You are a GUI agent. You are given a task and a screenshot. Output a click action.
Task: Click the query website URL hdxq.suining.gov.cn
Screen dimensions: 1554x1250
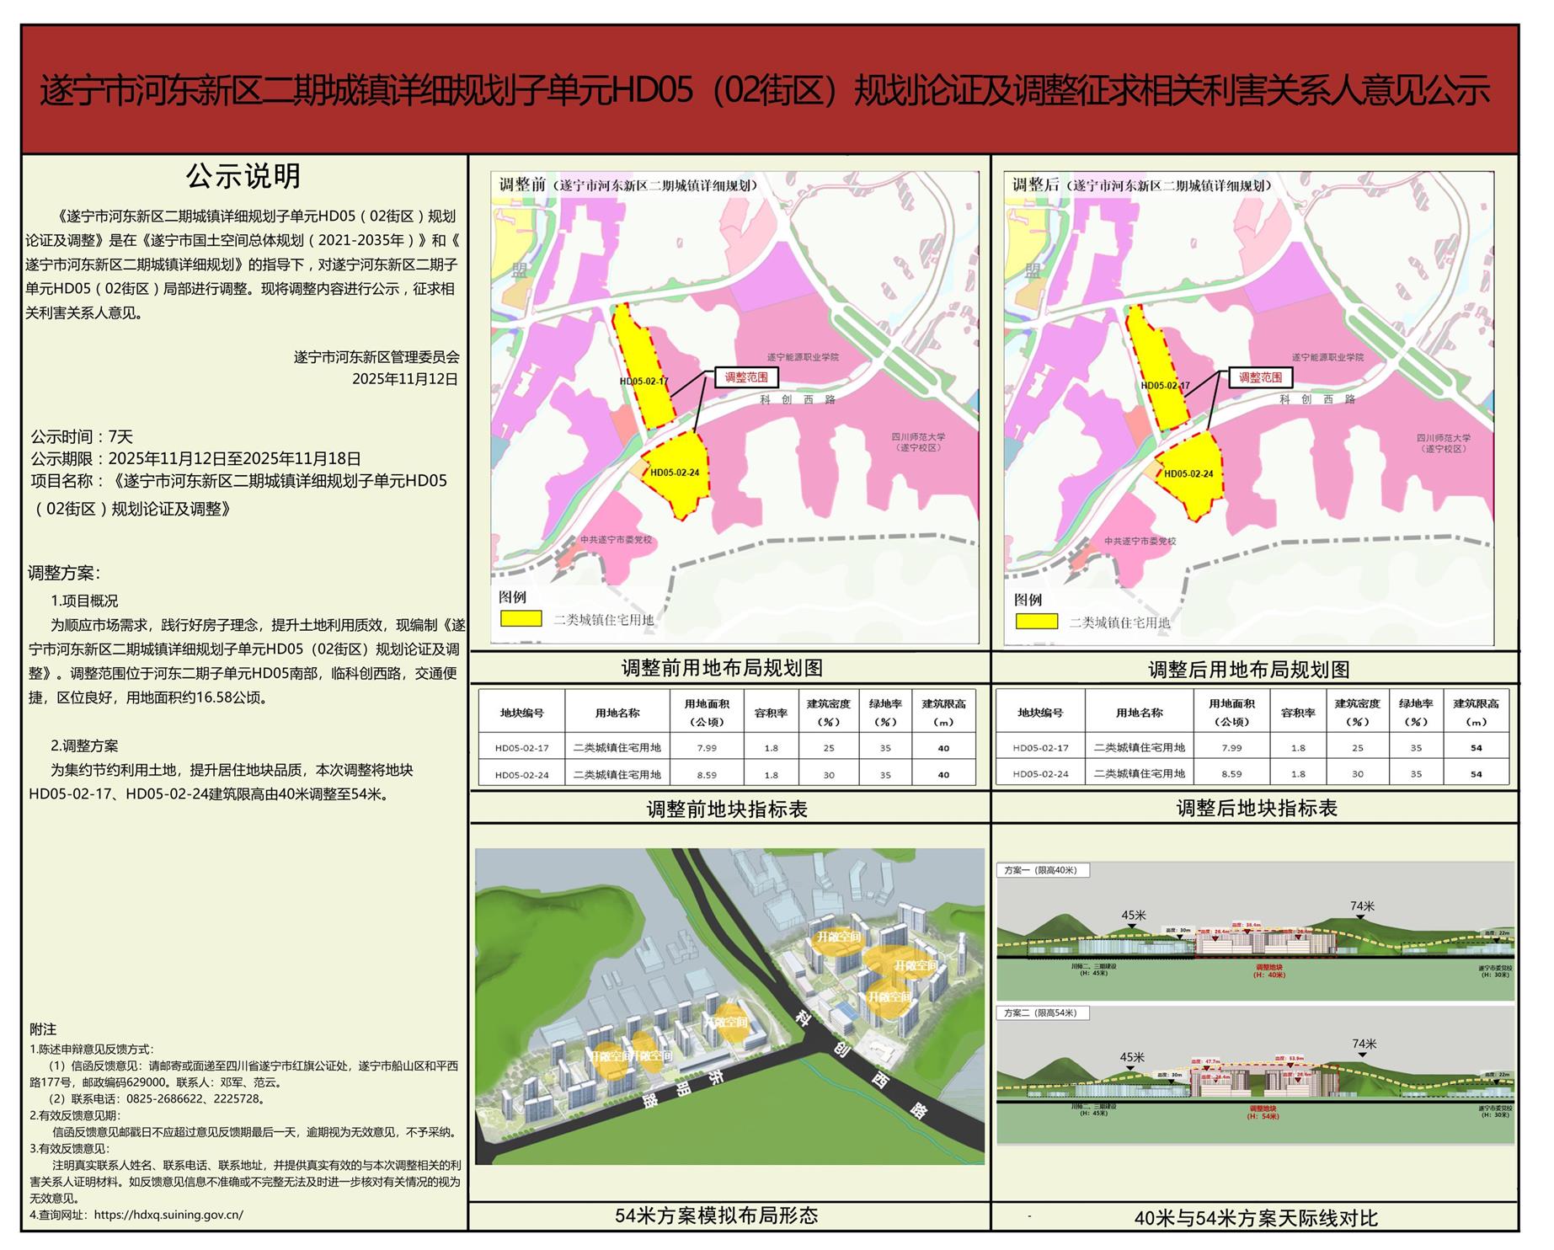(x=168, y=1215)
